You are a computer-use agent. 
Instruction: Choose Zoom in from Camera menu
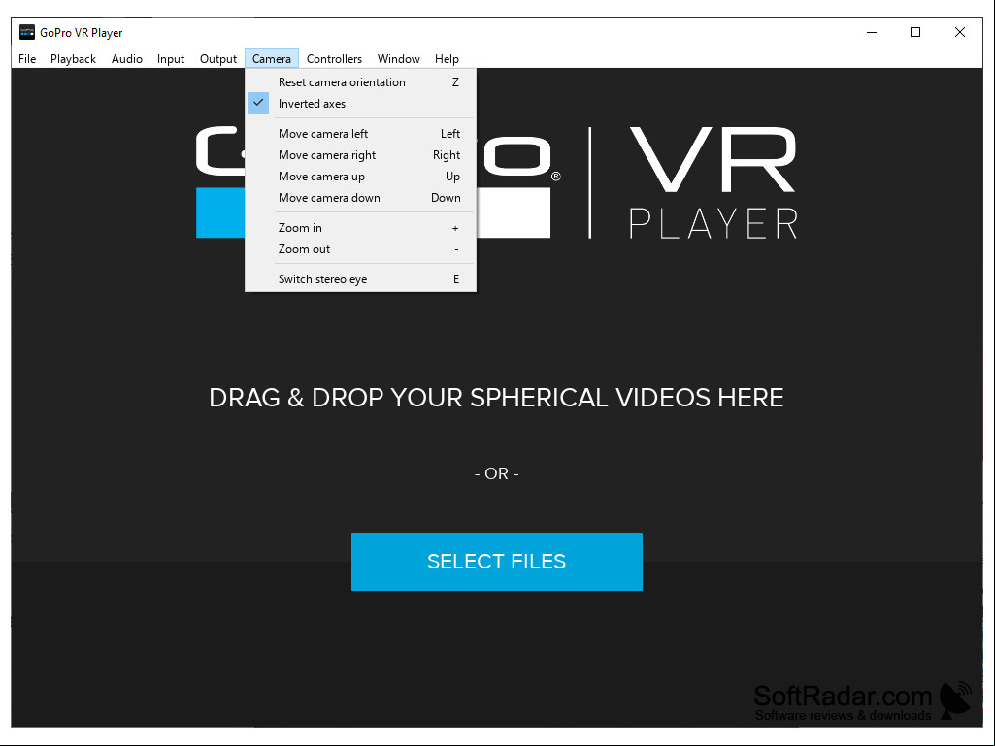coord(360,228)
